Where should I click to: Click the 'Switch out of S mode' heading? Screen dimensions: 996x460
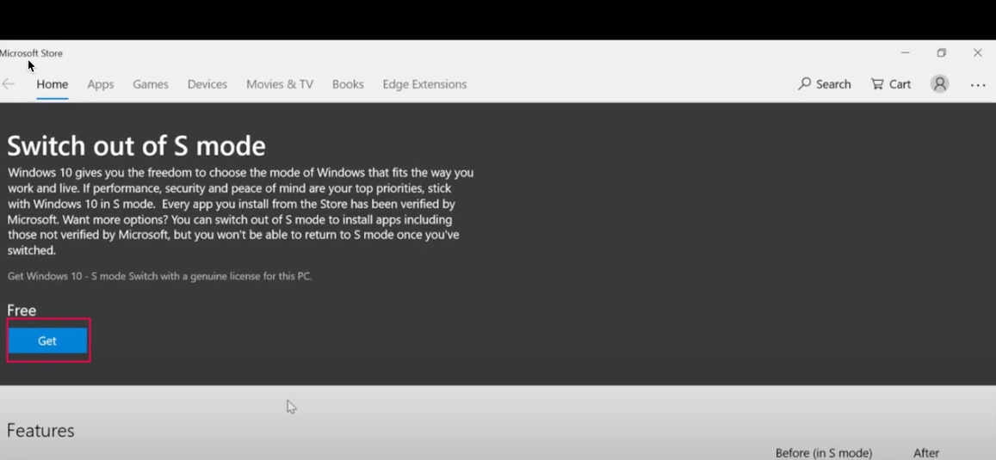click(x=136, y=146)
